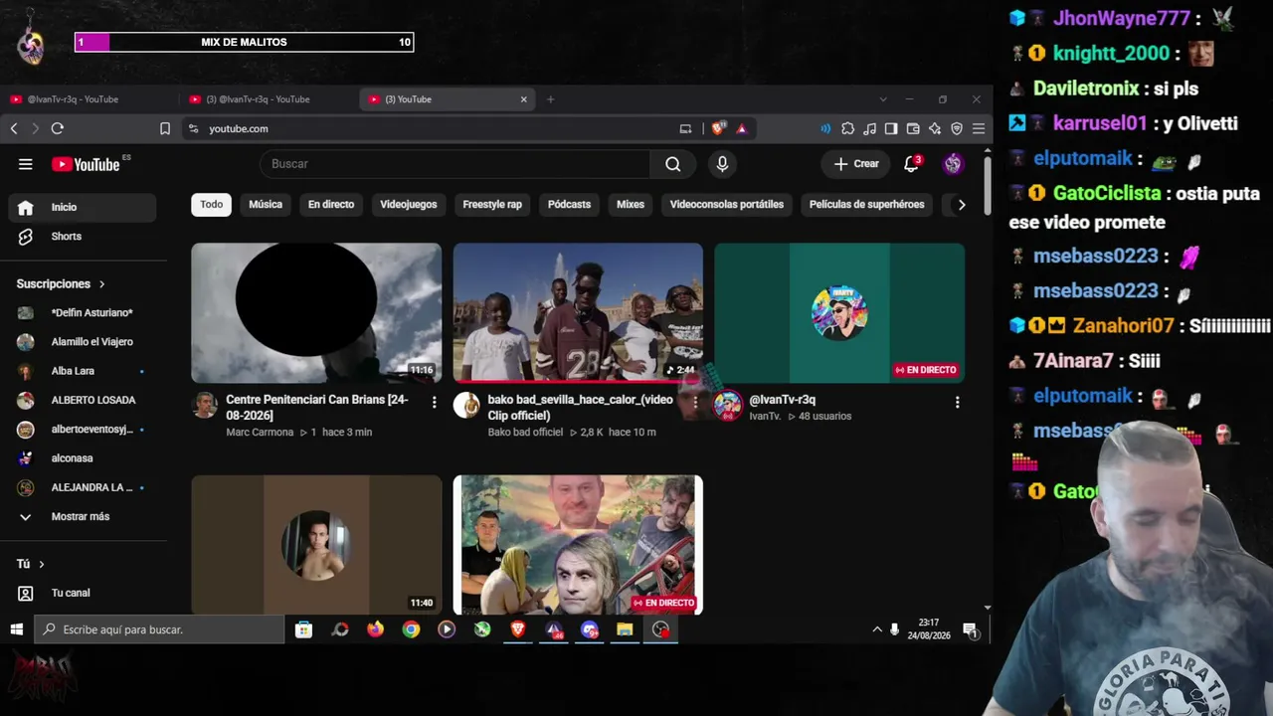
Task: Filter by En directo chip
Action: 331,205
